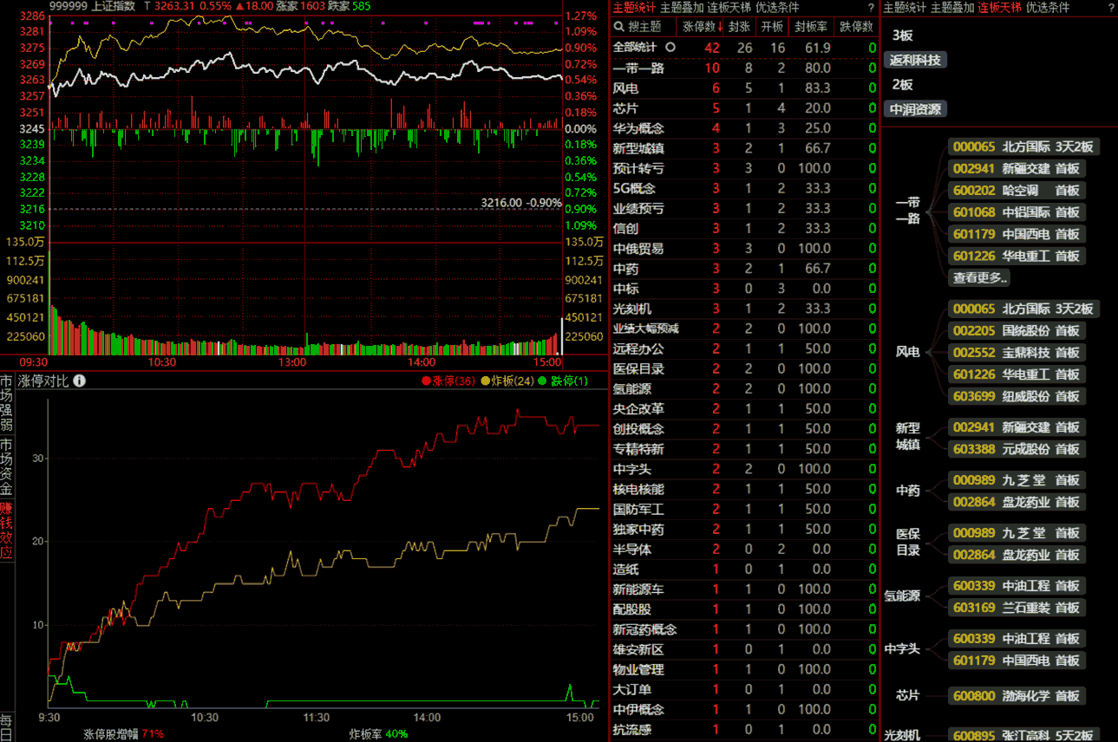
Task: Open stock 002205 国统股份 首板
Action: 1017,331
